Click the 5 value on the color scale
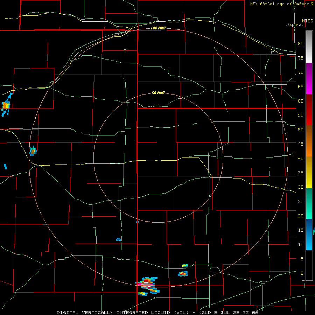 [302, 259]
